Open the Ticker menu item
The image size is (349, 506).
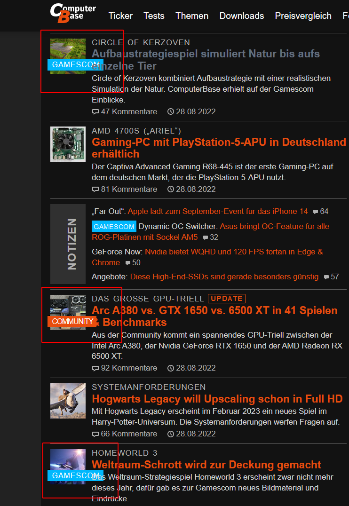[x=120, y=16]
